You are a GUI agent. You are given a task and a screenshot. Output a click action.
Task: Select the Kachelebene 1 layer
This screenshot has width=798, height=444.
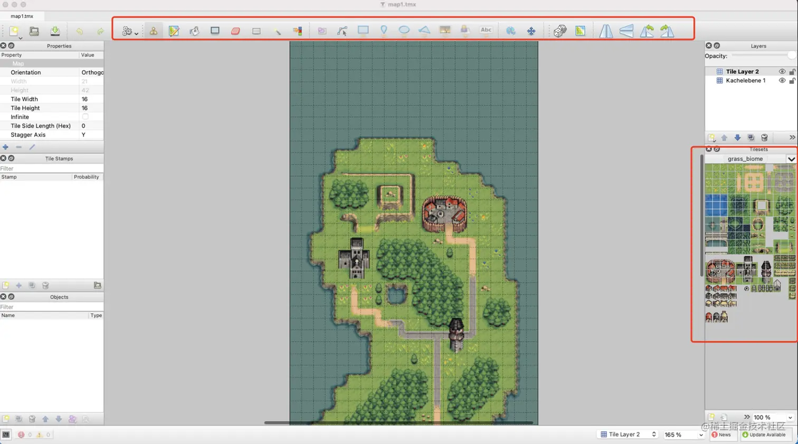[745, 81]
